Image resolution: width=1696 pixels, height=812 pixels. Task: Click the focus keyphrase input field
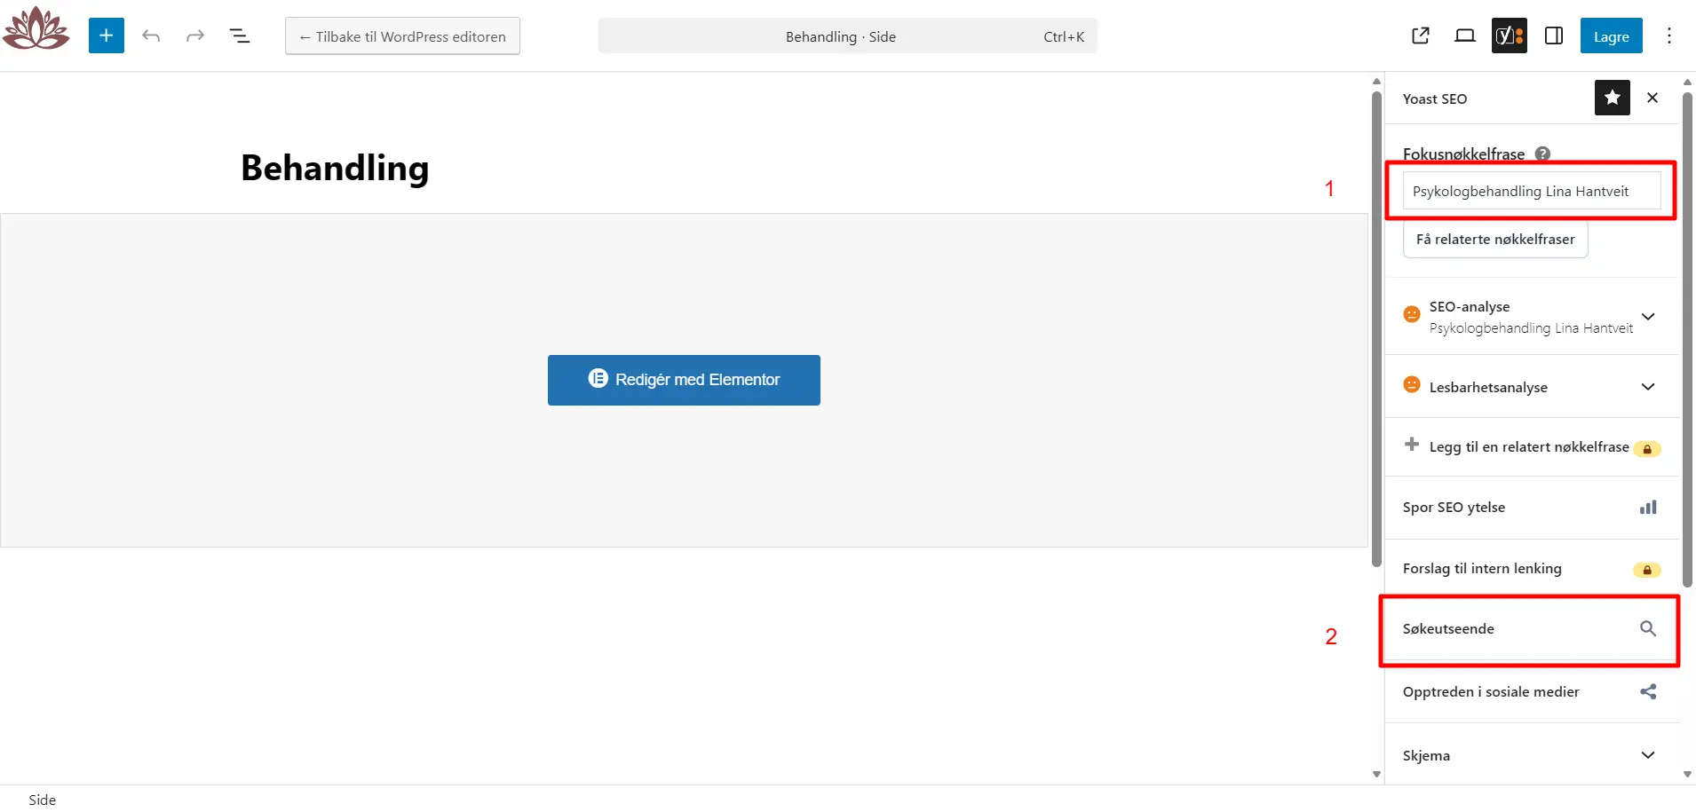1532,191
